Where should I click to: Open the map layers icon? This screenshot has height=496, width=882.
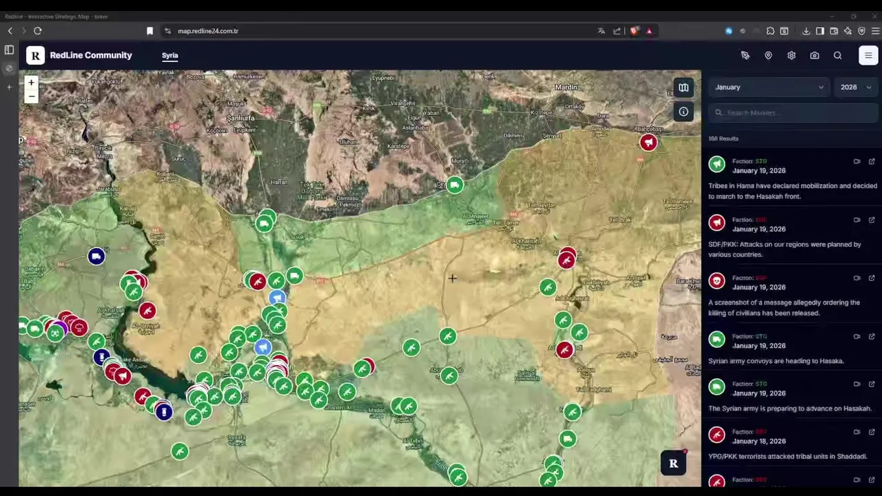click(x=684, y=87)
